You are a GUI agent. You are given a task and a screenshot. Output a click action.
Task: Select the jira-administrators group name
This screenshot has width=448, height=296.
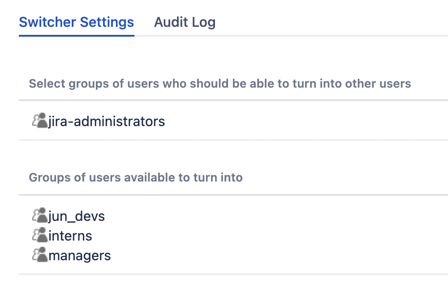[x=107, y=121]
